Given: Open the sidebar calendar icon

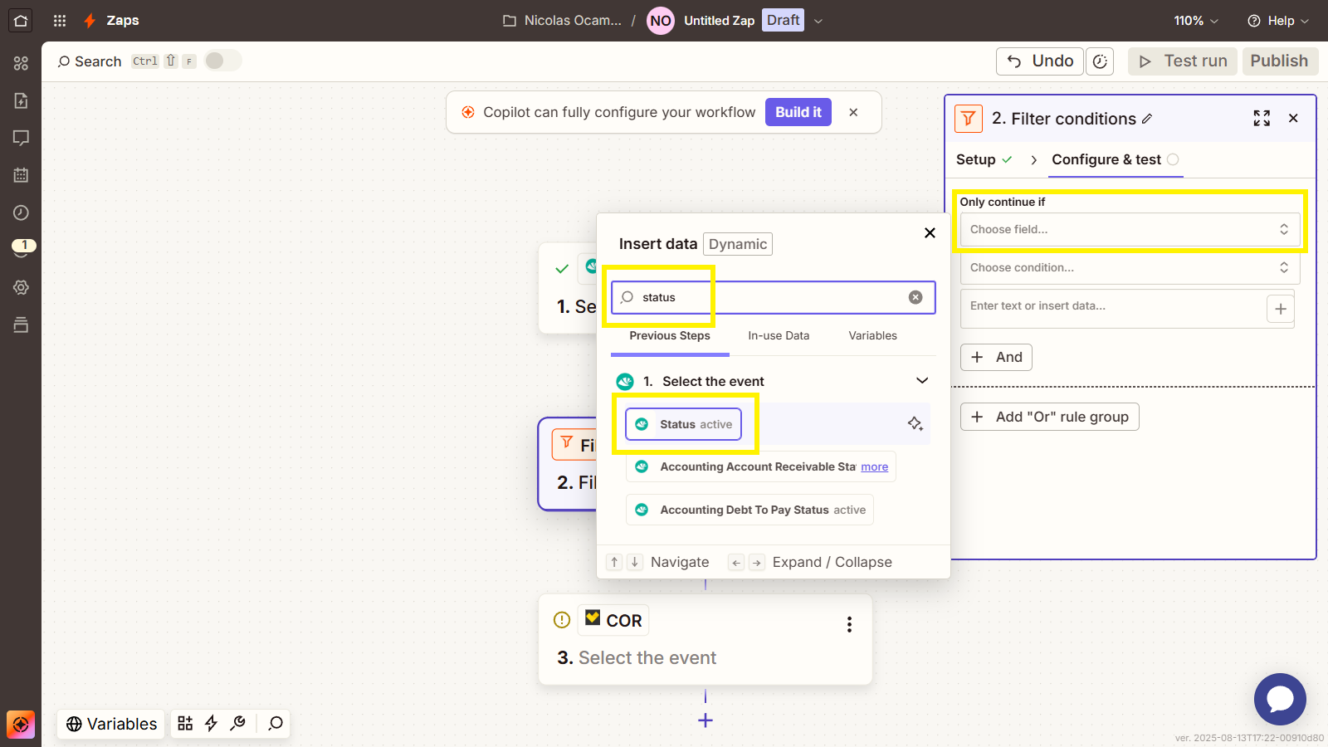Looking at the screenshot, I should [21, 175].
